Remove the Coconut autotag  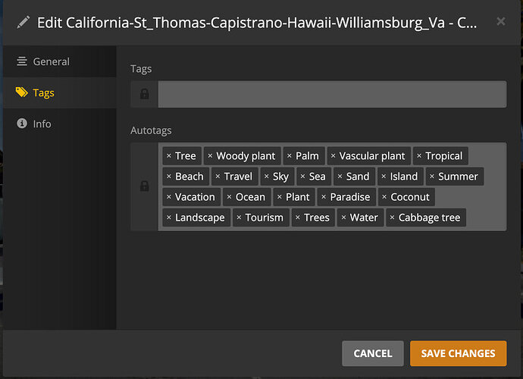384,197
